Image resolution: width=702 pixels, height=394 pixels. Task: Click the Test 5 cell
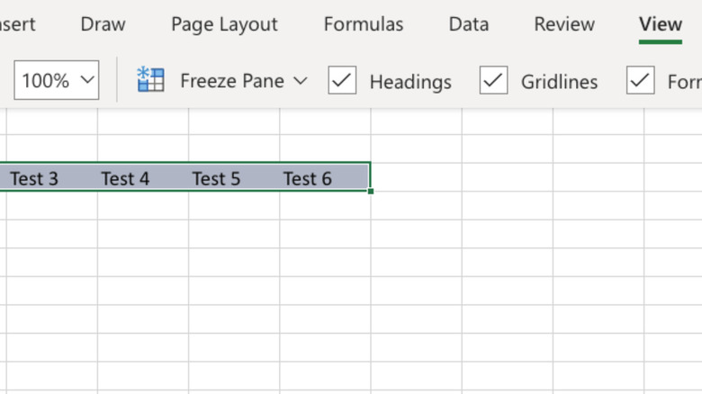[x=216, y=178]
